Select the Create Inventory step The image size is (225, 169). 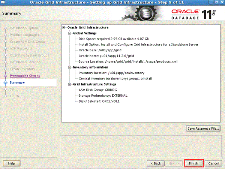(x=22, y=69)
